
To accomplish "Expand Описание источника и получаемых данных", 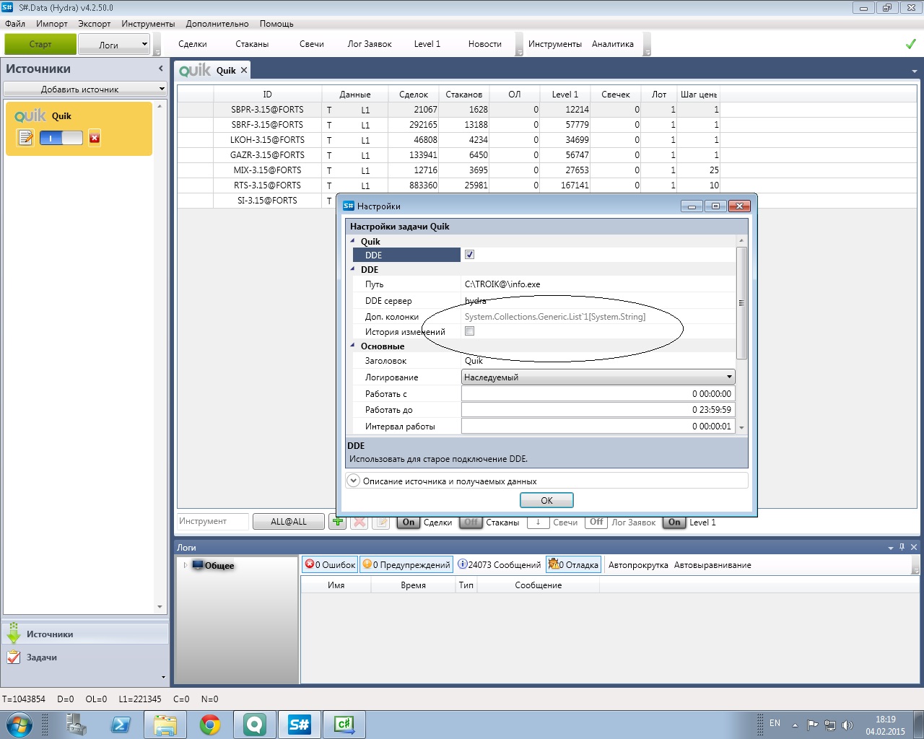I will [354, 481].
